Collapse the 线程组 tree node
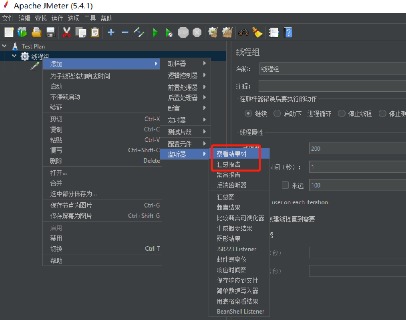406x320 pixels. click(x=14, y=56)
